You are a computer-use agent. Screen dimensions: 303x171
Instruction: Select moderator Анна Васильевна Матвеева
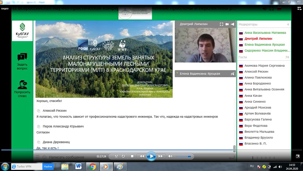[x=265, y=33]
